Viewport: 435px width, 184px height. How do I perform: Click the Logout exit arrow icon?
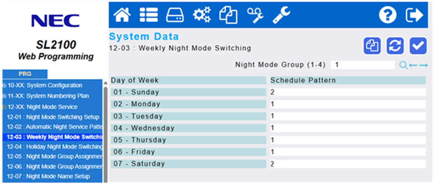(414, 16)
